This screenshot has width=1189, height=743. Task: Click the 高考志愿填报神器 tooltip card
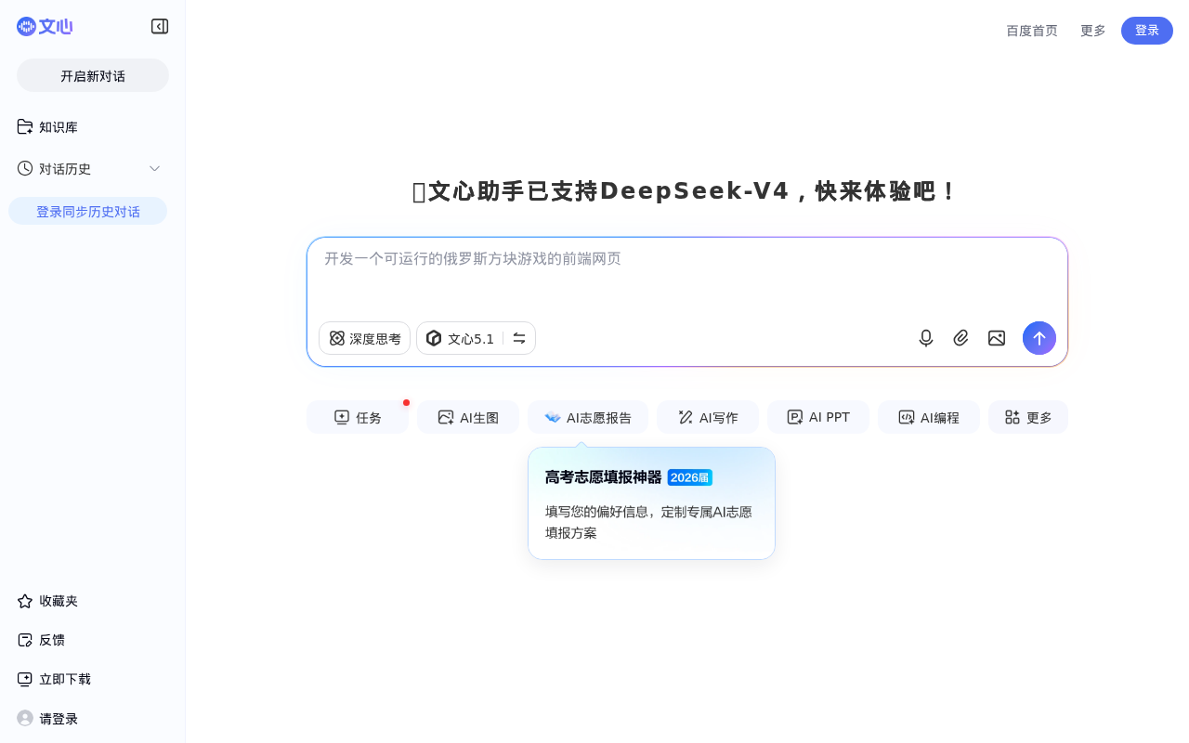(x=651, y=503)
